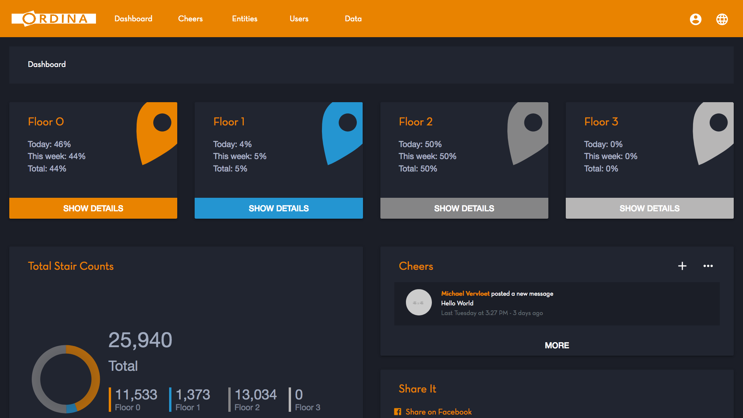The height and width of the screenshot is (418, 743).
Task: Open the Cheers menu item
Action: [x=190, y=19]
